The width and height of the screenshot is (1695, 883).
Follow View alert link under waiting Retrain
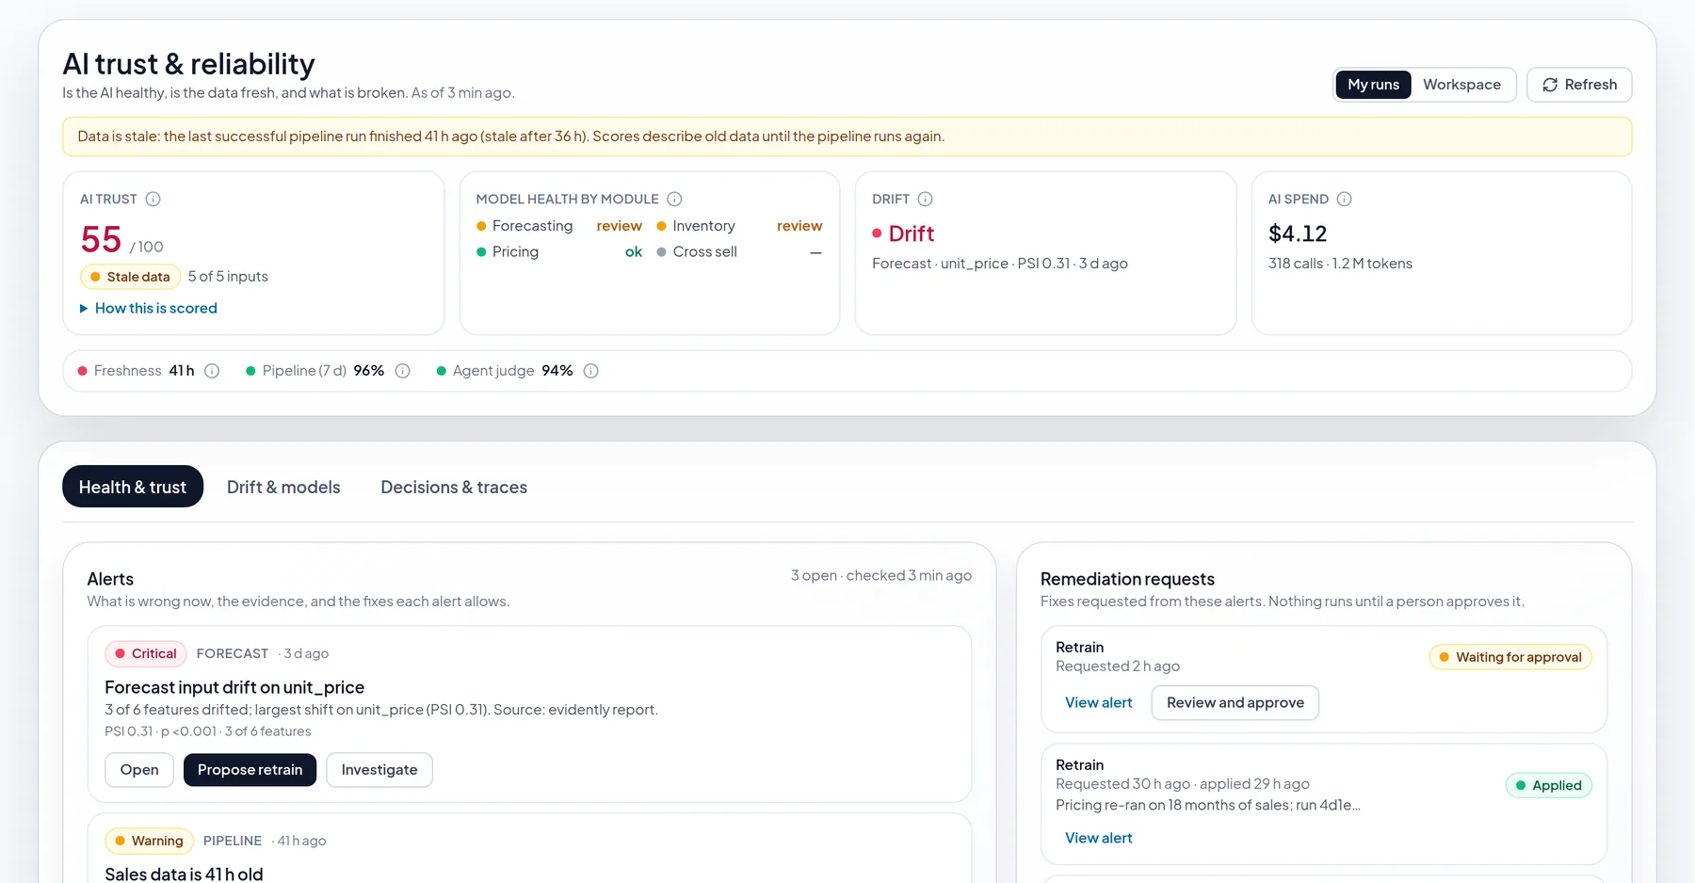pos(1098,703)
